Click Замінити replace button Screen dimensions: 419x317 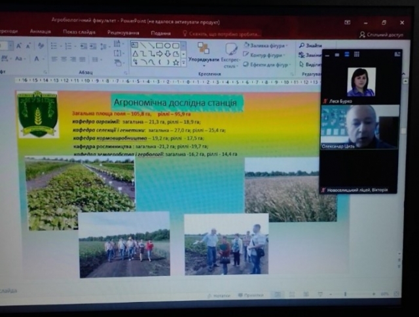point(310,55)
